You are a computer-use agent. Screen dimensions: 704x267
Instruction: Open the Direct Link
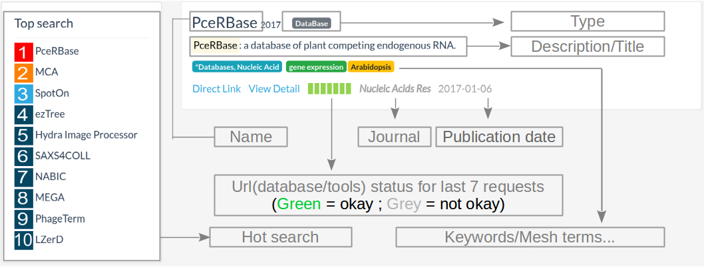point(216,89)
